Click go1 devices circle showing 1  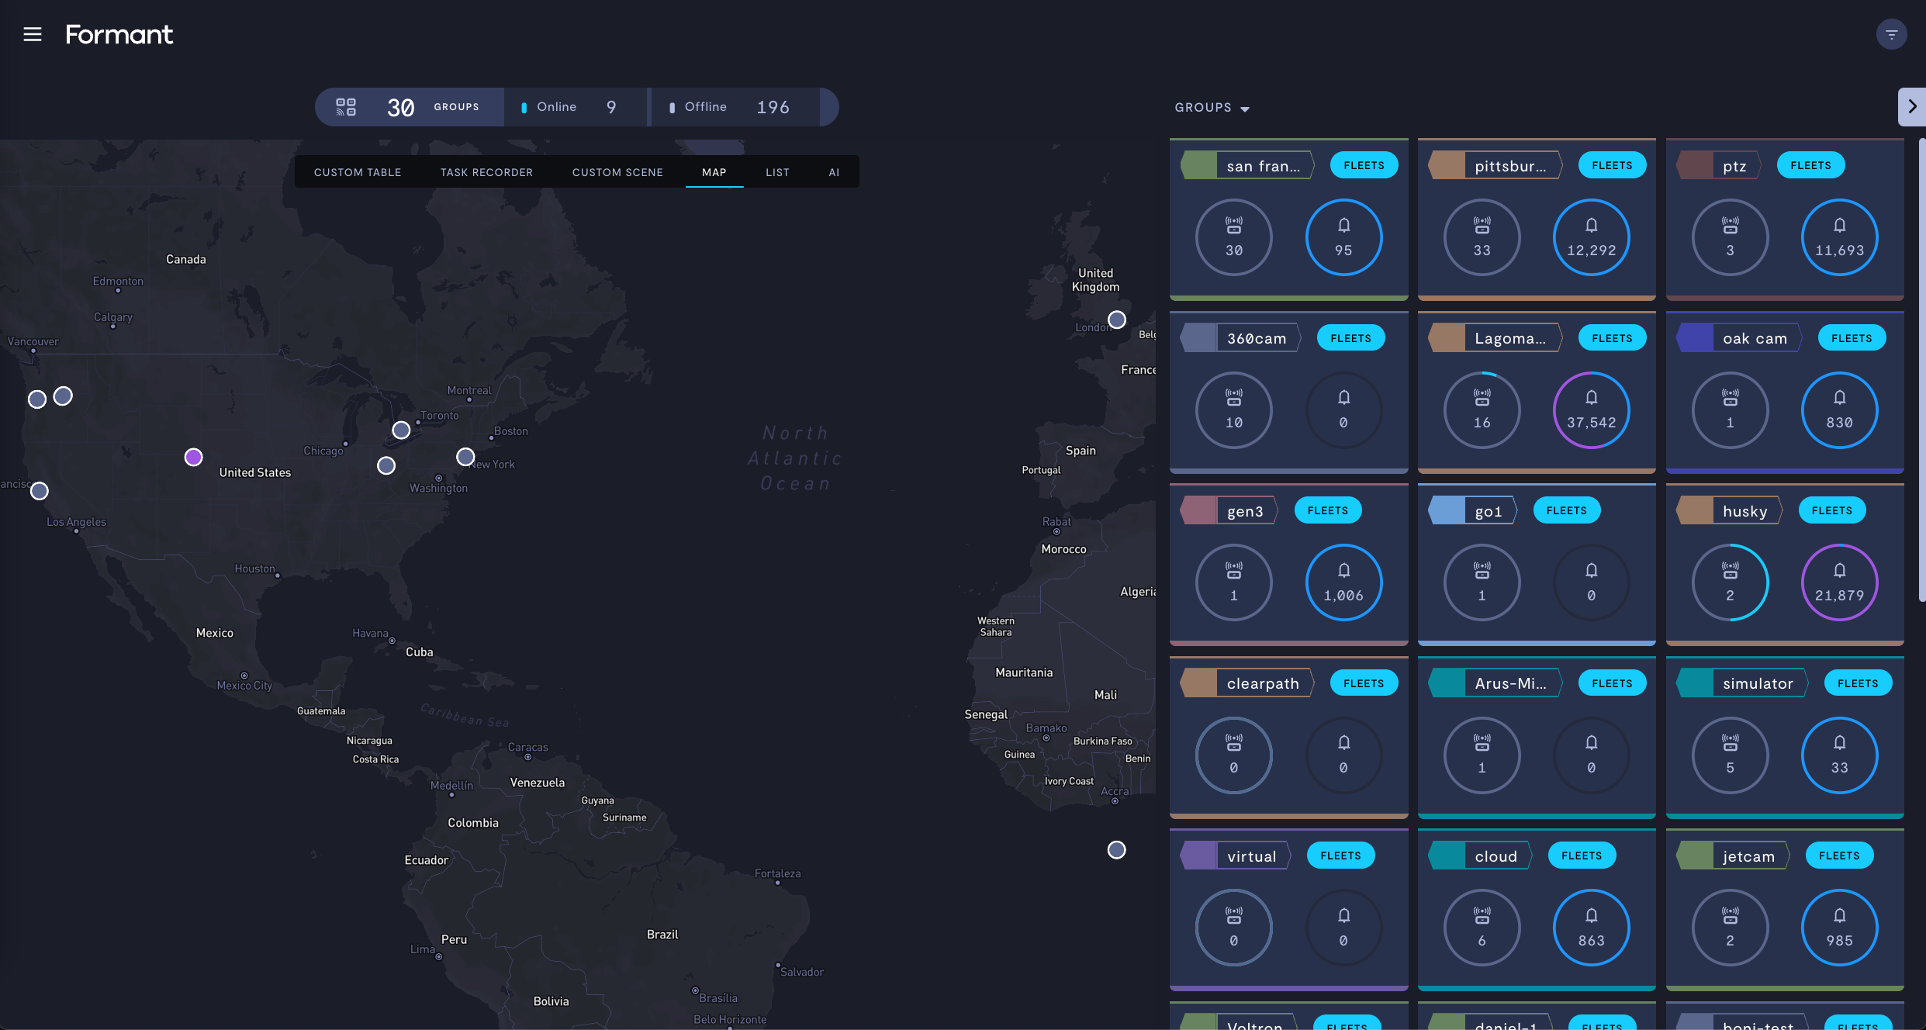(1482, 582)
